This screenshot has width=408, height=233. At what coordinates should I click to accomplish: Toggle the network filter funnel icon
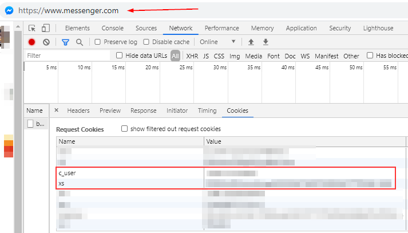coord(65,42)
